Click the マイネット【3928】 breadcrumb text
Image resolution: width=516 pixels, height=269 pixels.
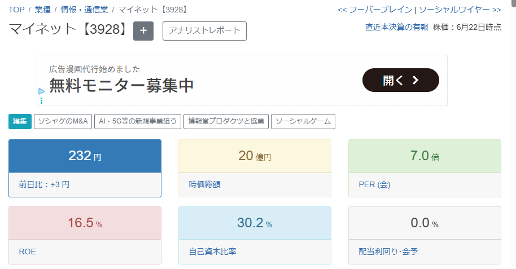click(154, 10)
